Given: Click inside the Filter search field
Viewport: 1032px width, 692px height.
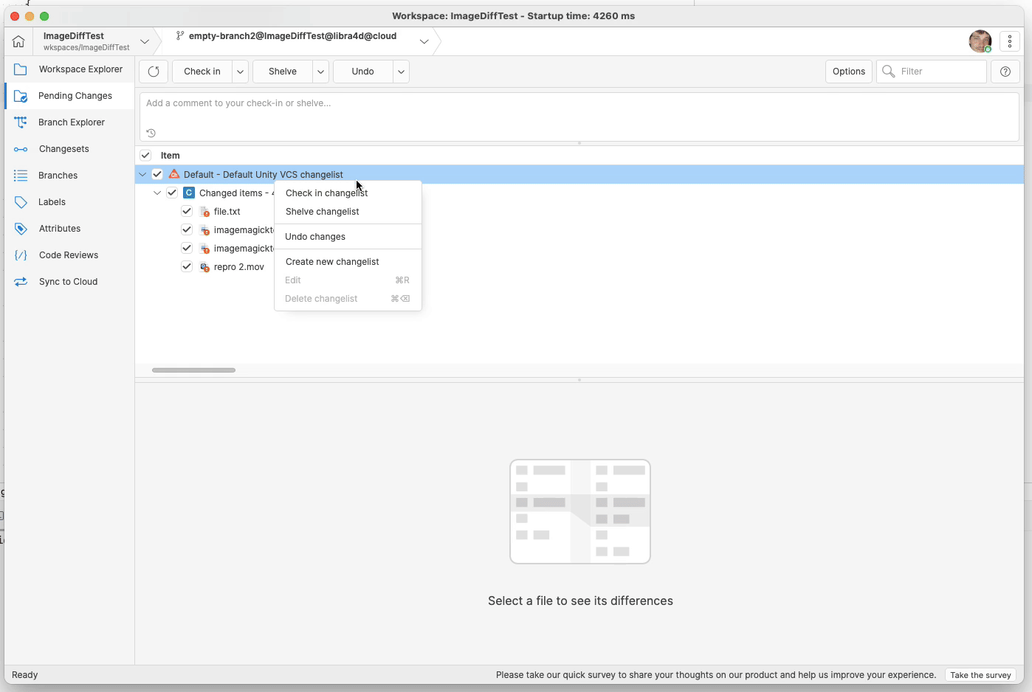Looking at the screenshot, I should (x=934, y=71).
